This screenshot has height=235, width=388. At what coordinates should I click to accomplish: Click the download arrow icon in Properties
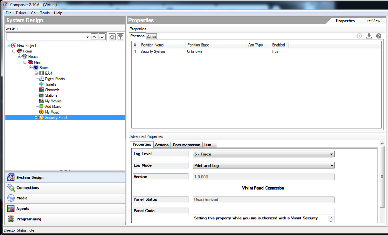[x=369, y=36]
